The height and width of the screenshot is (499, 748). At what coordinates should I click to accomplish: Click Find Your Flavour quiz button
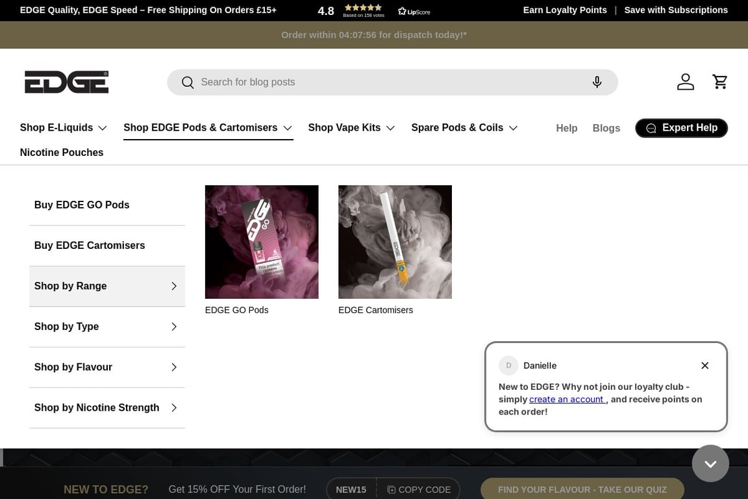coord(582,489)
